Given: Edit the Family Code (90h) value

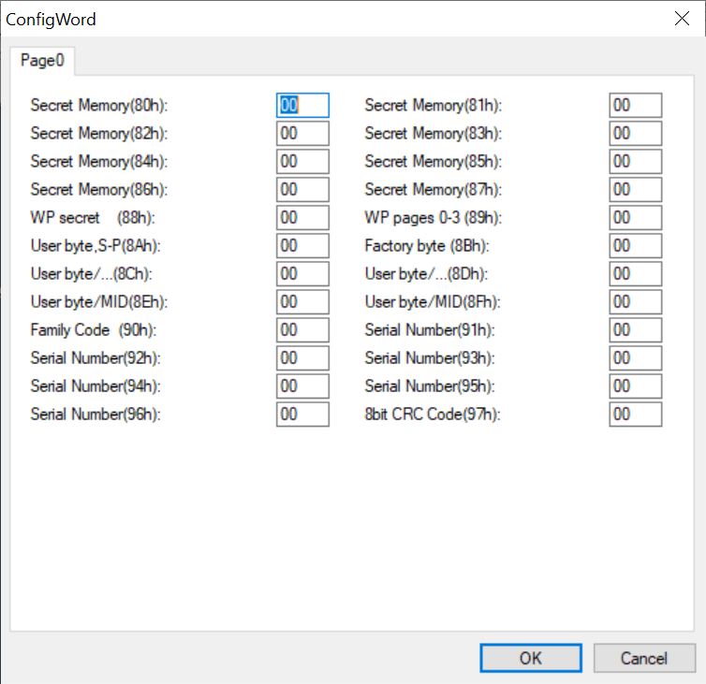Looking at the screenshot, I should click(x=302, y=330).
